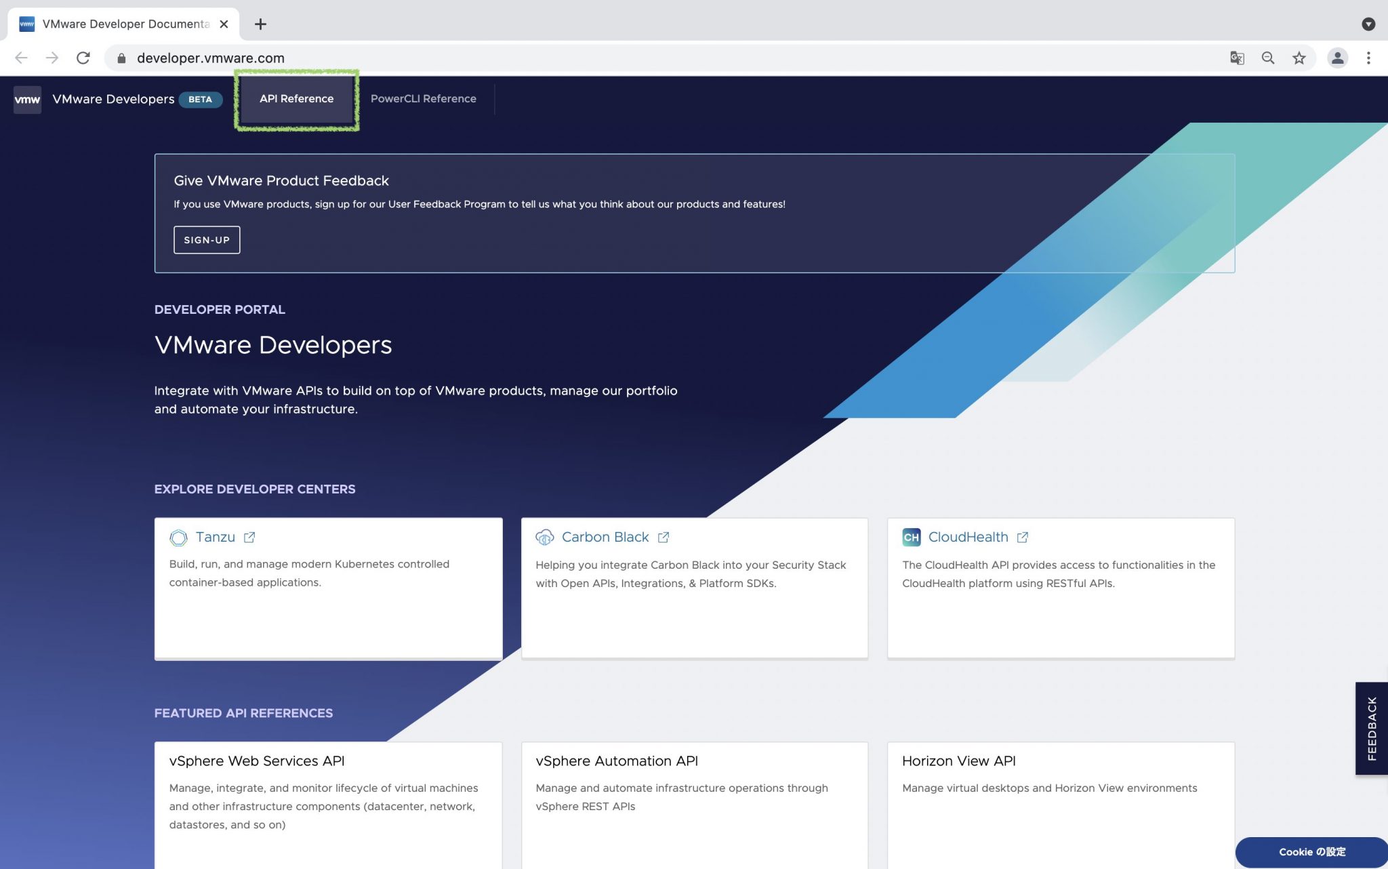Click the CloudHealth CH logo icon
This screenshot has width=1388, height=869.
(911, 538)
